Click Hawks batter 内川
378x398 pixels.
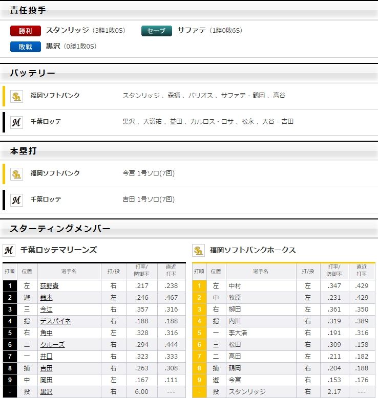235,321
